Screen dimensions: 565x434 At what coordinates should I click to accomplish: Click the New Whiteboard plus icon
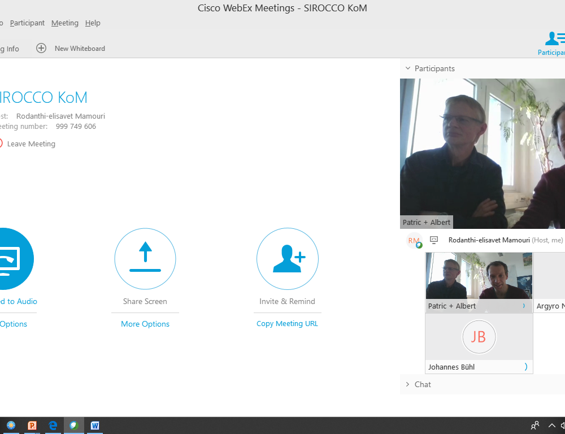pyautogui.click(x=41, y=49)
